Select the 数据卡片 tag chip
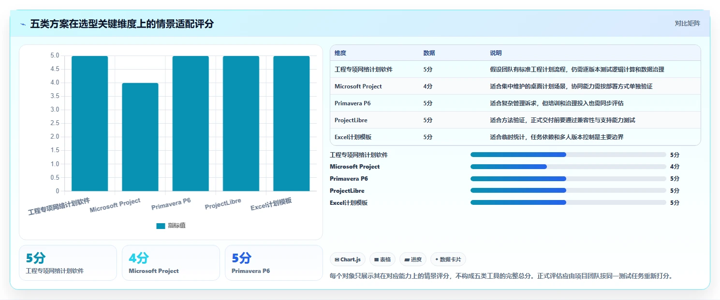This screenshot has height=300, width=720. coord(448,259)
